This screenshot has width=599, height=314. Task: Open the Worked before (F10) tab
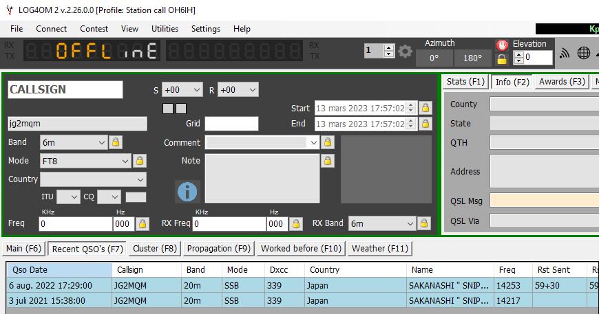click(301, 249)
